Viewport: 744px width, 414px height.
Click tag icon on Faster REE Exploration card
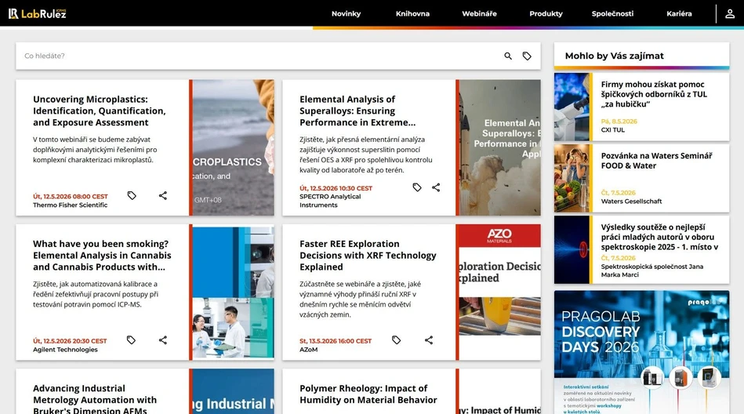(396, 340)
